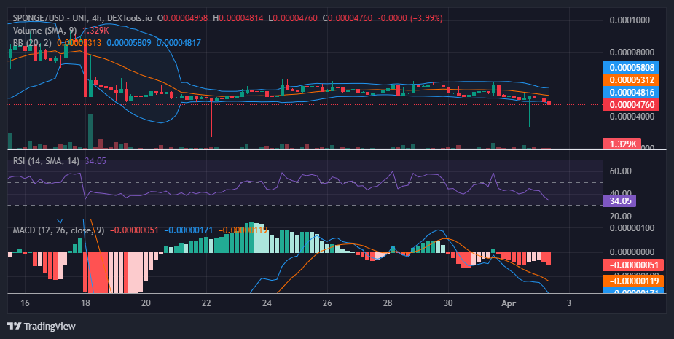674x339 pixels.
Task: Click the 1.329K volume value in legend
Action: (x=95, y=31)
